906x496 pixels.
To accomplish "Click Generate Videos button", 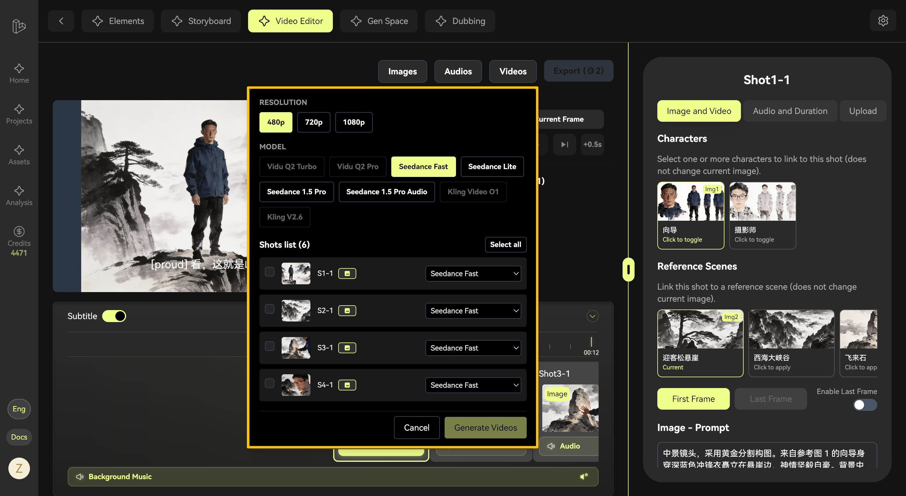I will pos(485,427).
